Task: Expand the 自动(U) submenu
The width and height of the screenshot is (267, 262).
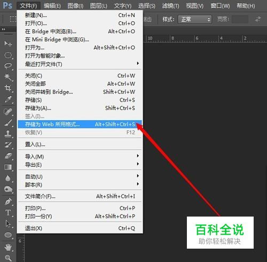Action: 80,176
